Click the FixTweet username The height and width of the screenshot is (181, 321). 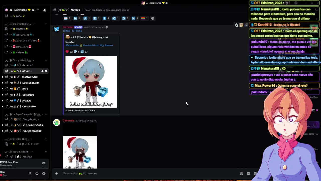68,27
